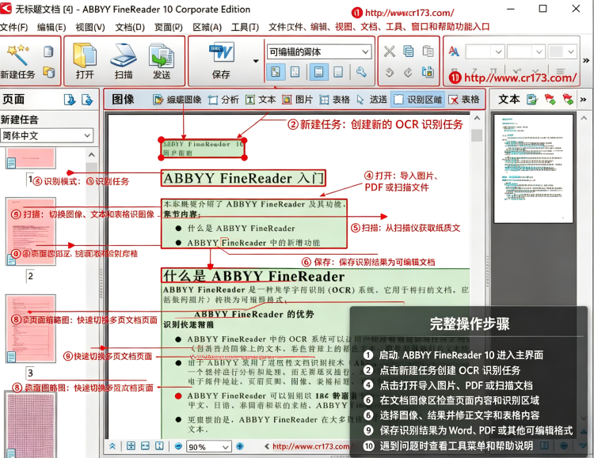The height and width of the screenshot is (458, 594).
Task: Click the delete-table icon with red X
Action: pos(453,100)
